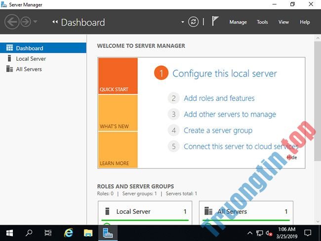Go back with the back arrow button
Image resolution: width=321 pixels, height=241 pixels.
[12, 22]
